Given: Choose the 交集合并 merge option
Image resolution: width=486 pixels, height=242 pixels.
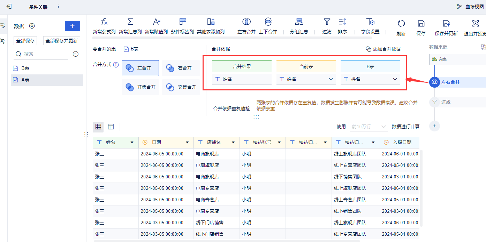Looking at the screenshot, I should click(181, 87).
